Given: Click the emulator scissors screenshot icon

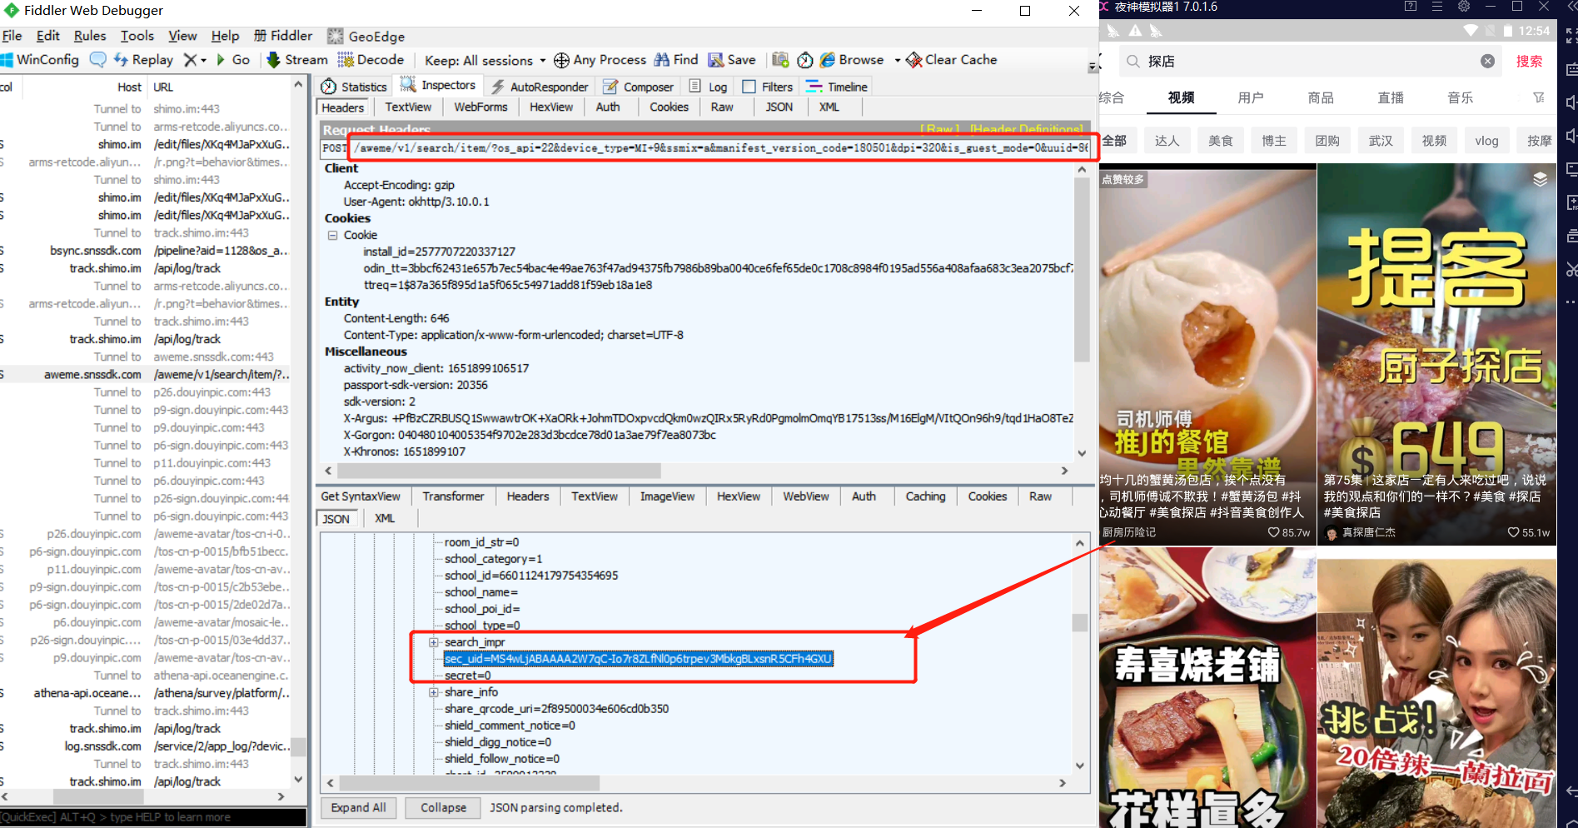Looking at the screenshot, I should [x=1571, y=268].
